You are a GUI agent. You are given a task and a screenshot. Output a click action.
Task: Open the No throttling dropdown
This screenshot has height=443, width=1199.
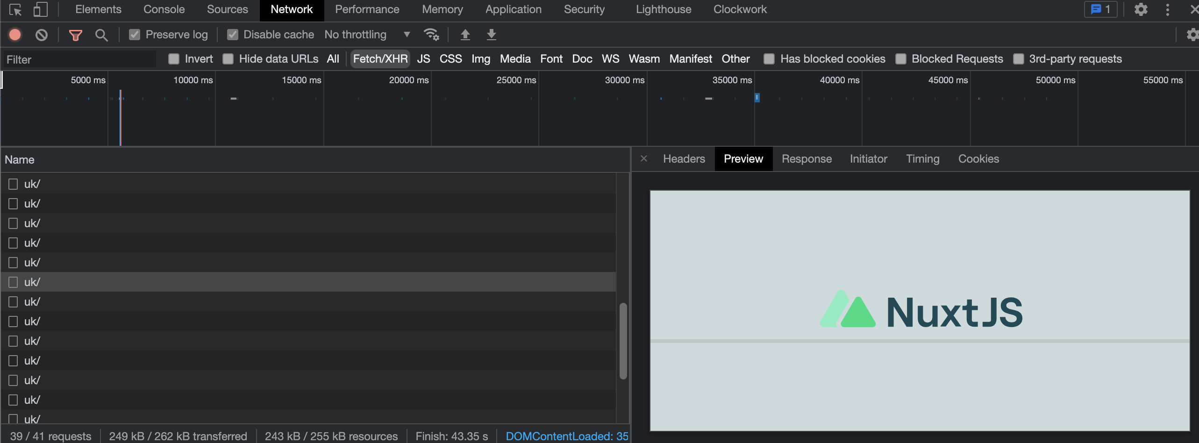[367, 35]
